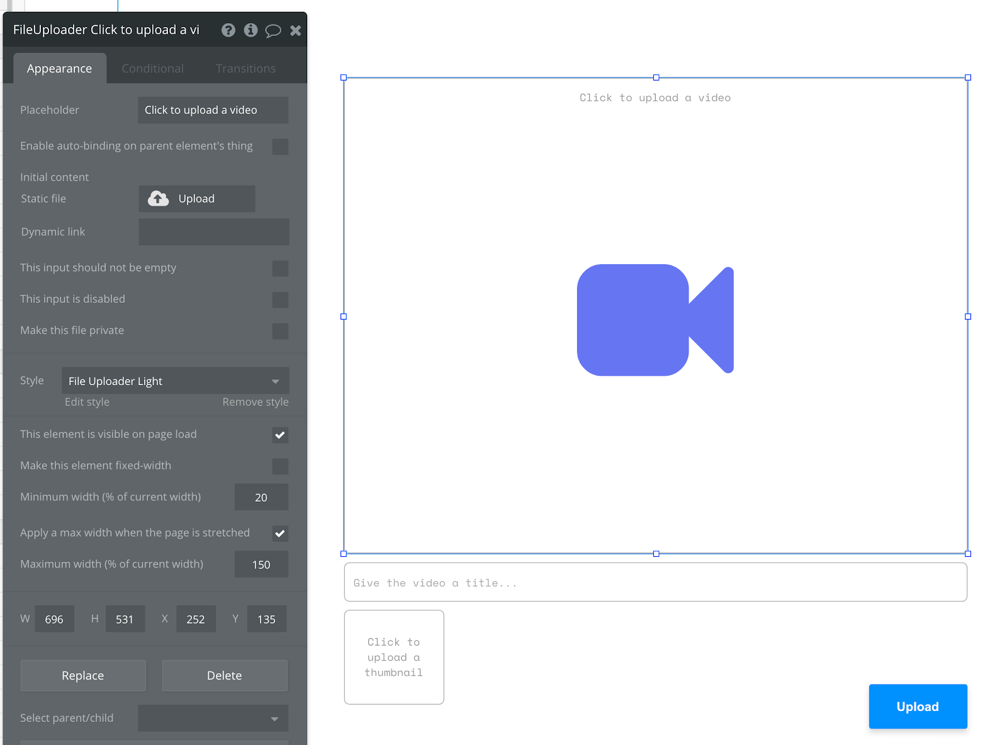Uncheck 'This element is visible on page load'
Viewport: 1007px width, 745px height.
(x=280, y=435)
